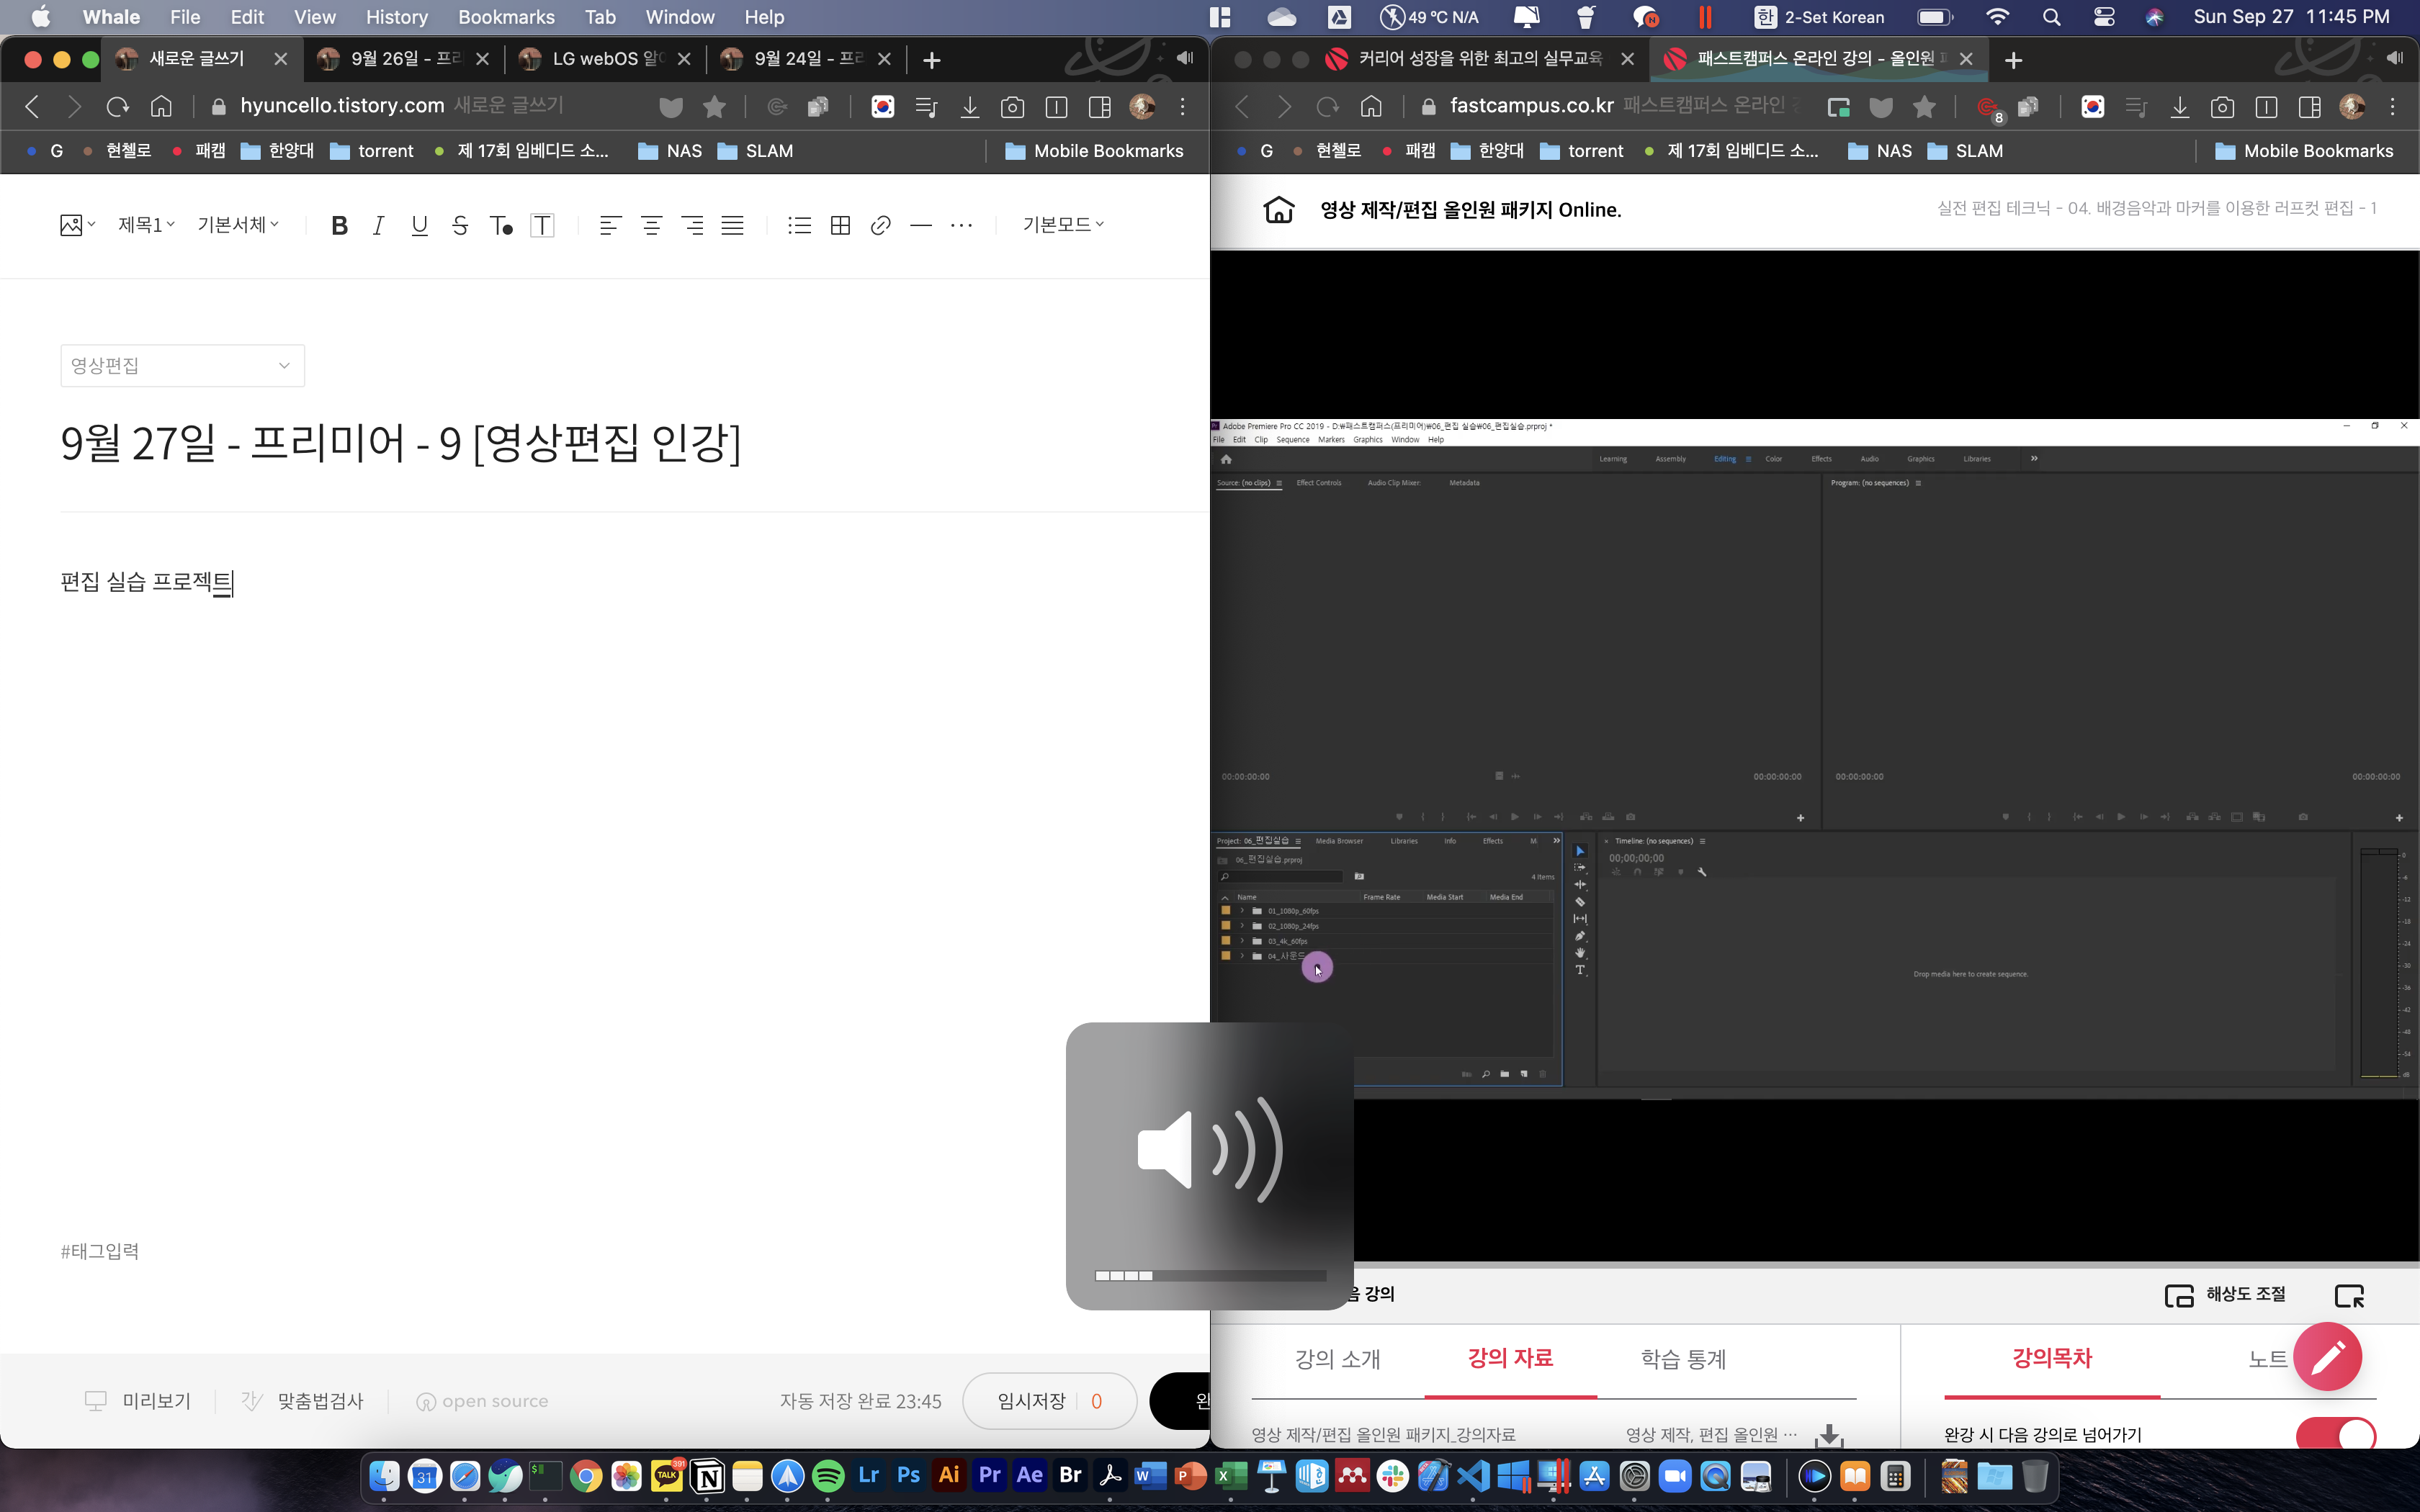Click the 미리보기 preview button

[138, 1400]
